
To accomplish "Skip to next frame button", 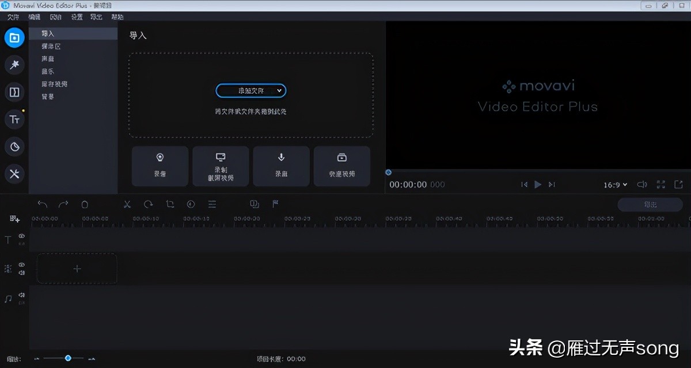I will [x=552, y=185].
